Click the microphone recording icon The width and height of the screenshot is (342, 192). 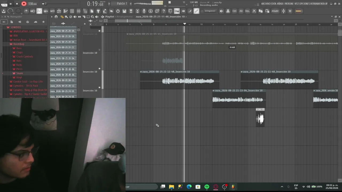[144, 11]
